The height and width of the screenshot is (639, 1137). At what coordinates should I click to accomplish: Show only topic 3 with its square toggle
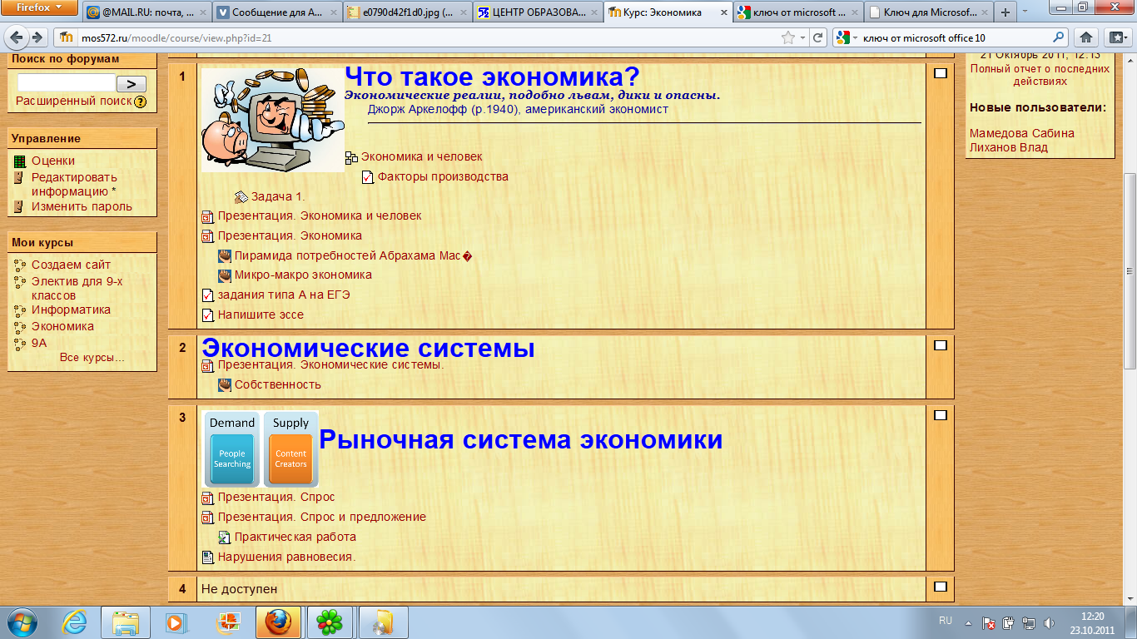[941, 415]
